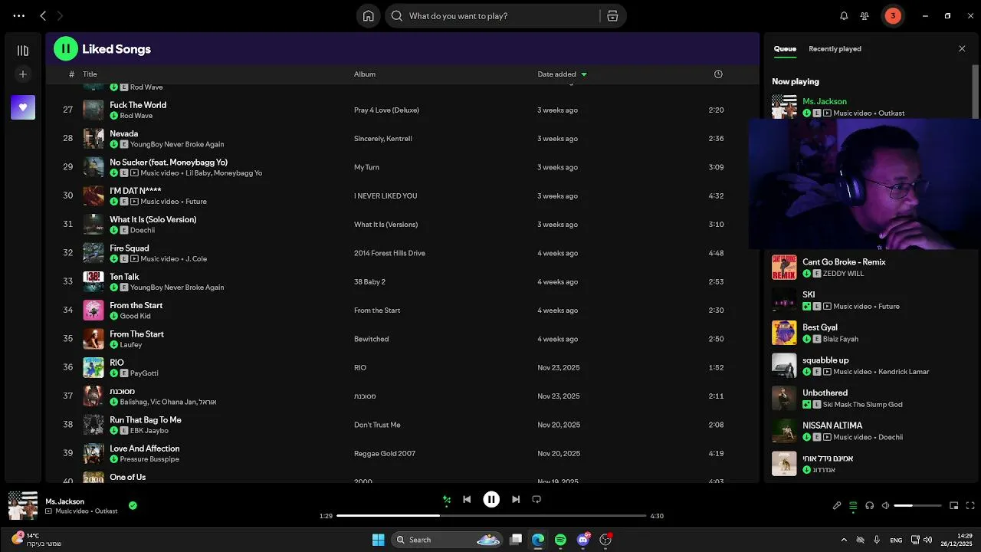This screenshot has width=981, height=552.
Task: Open Outkast artist link in player bar
Action: 107,511
